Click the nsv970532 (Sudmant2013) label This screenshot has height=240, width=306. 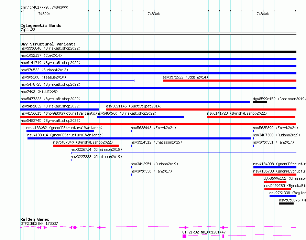coord(44,70)
